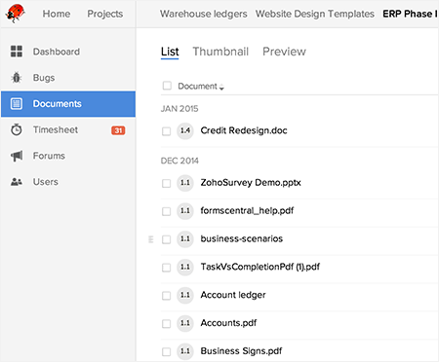Click the Bugs beetle icon

click(x=17, y=78)
